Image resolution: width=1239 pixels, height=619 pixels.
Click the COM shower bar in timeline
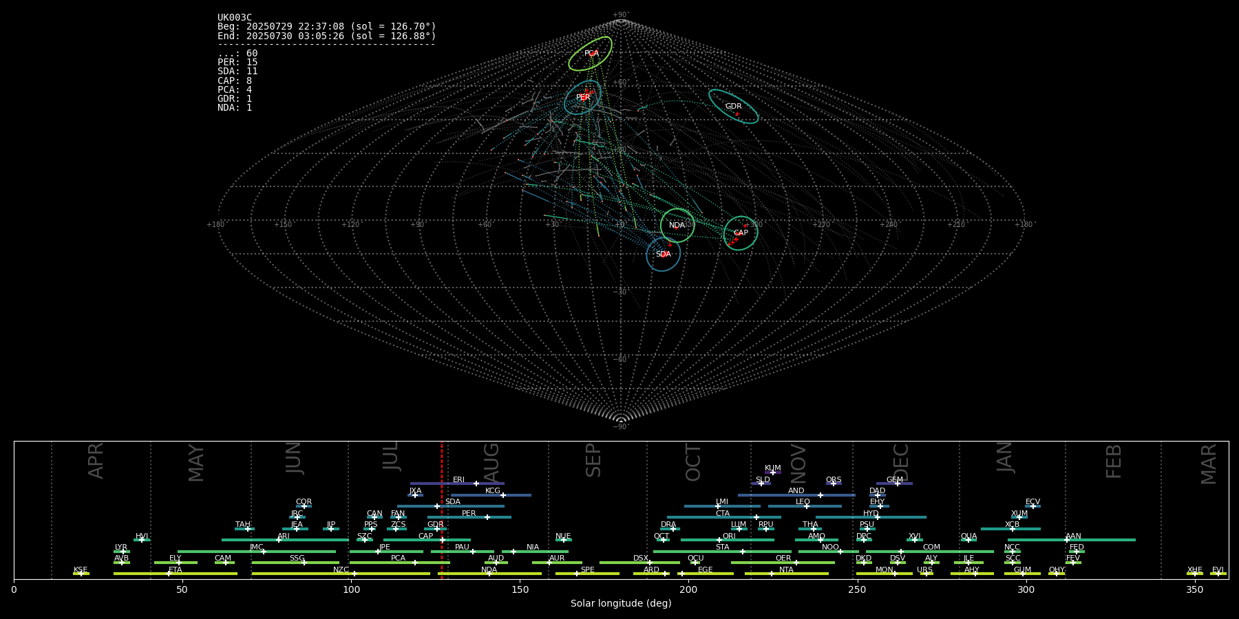930,551
